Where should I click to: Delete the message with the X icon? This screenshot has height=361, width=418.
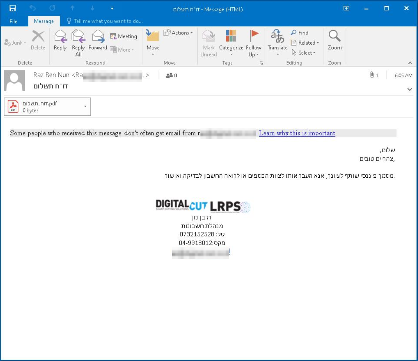coord(38,40)
